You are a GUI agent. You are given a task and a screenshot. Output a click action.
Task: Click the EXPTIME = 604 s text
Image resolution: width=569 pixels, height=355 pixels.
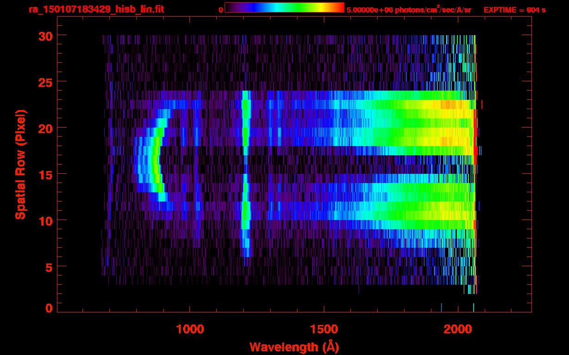(514, 10)
